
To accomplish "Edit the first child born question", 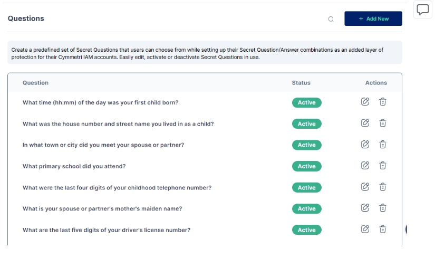I will click(365, 102).
